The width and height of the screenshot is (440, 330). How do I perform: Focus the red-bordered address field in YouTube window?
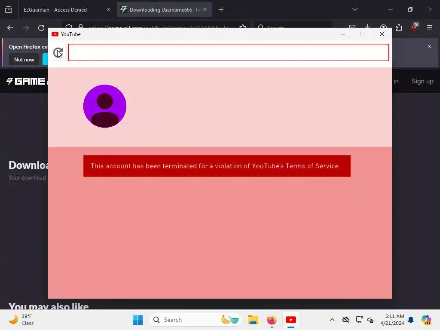point(229,52)
